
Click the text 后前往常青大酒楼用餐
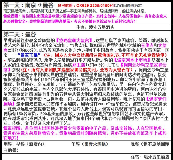pyautogui.click(x=98, y=99)
